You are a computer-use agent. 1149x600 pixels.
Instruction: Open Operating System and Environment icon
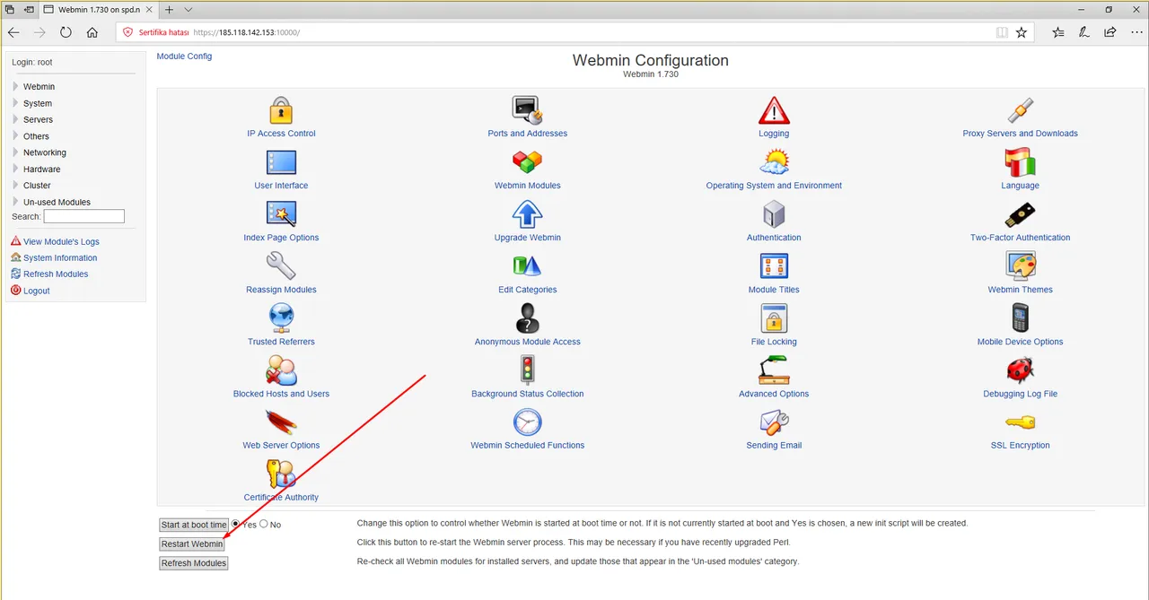pos(774,162)
